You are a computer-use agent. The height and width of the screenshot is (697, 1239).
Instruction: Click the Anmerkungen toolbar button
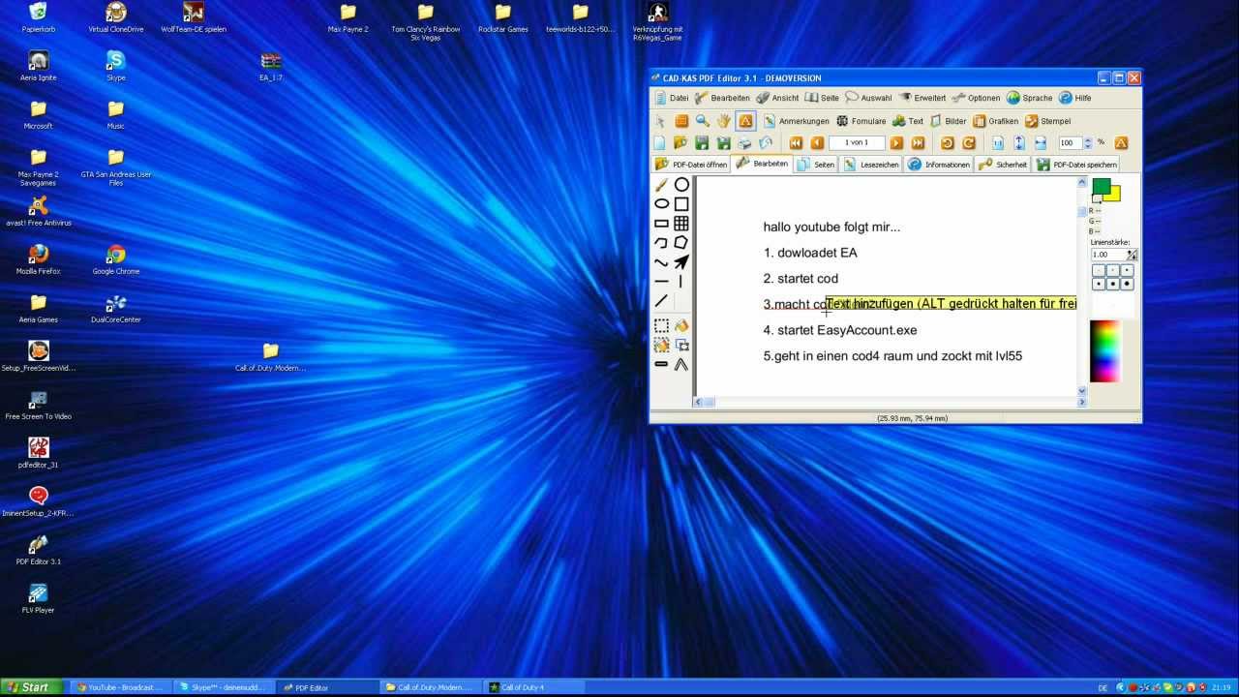[796, 121]
